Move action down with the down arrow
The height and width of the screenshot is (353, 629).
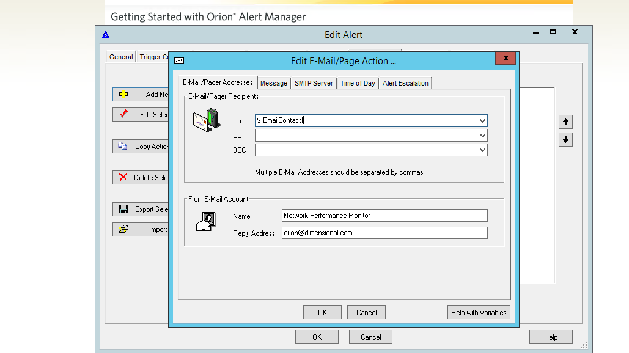click(565, 139)
